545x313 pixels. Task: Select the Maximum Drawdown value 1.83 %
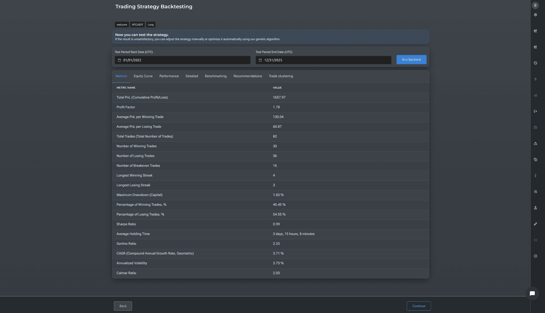click(x=278, y=195)
